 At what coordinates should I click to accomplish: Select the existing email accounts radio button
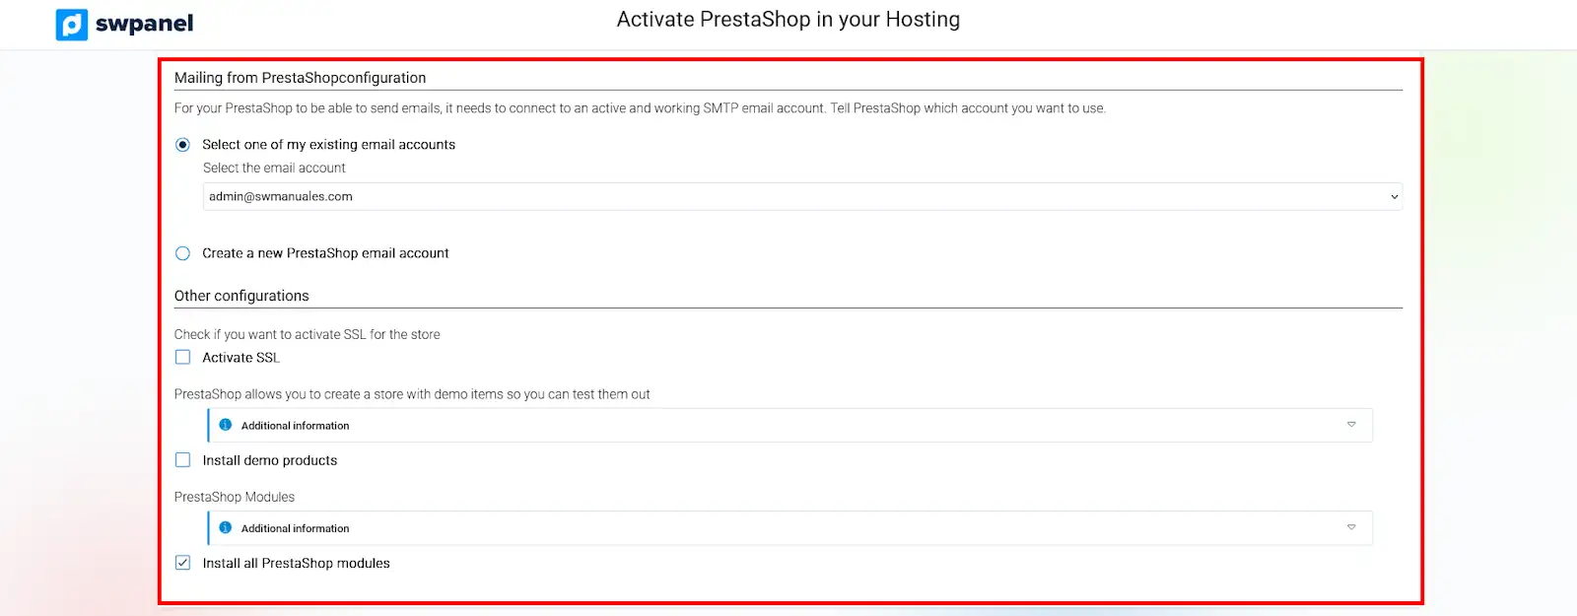tap(182, 145)
